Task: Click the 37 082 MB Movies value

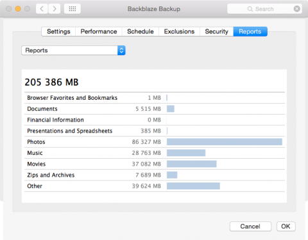Action: [x=146, y=164]
